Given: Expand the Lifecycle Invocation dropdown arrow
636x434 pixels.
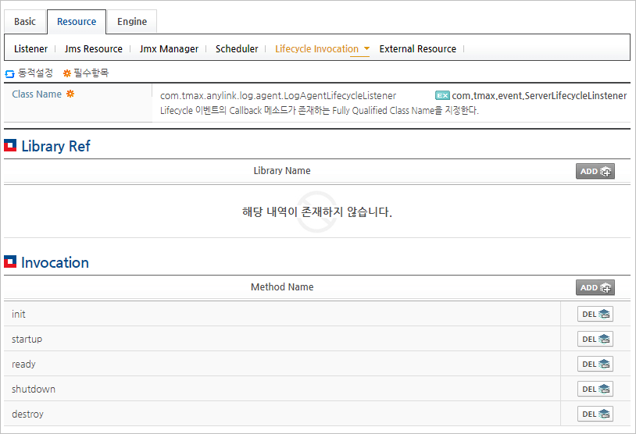Looking at the screenshot, I should pyautogui.click(x=366, y=48).
